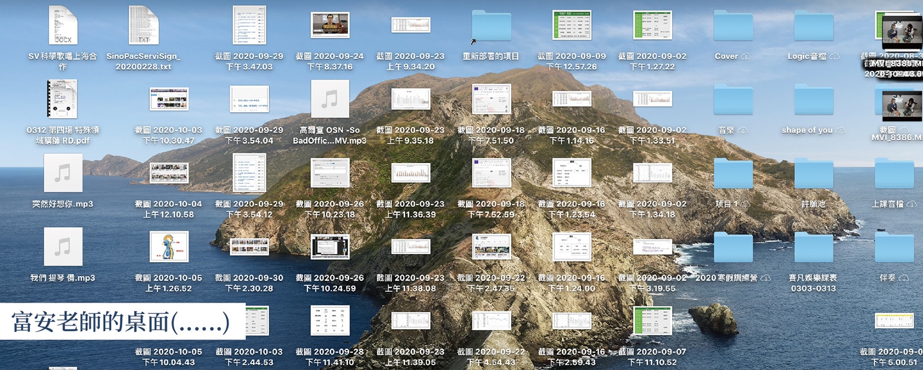Screen dimensions: 923x370
Task: Click the shape of you folder
Action: click(x=813, y=99)
